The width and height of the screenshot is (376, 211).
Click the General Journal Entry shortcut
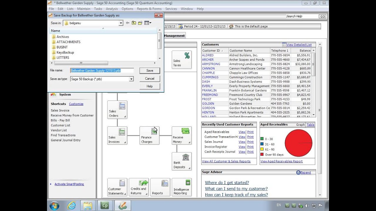pos(66,140)
